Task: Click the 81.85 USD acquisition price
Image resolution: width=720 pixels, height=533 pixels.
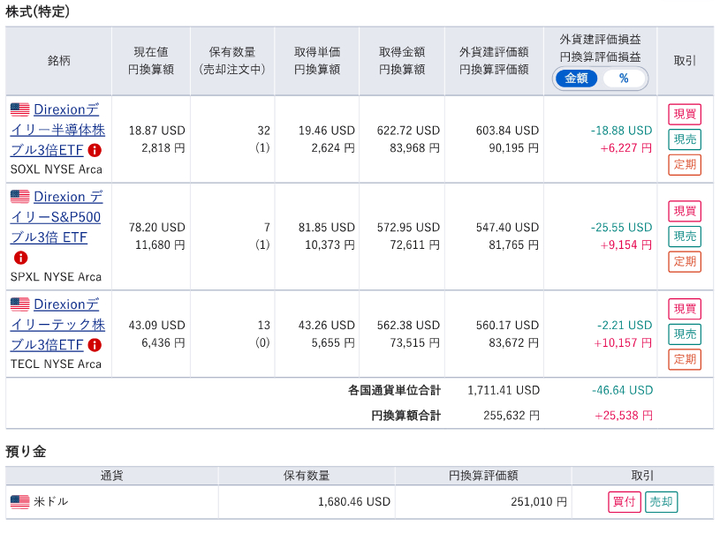Action: [327, 228]
